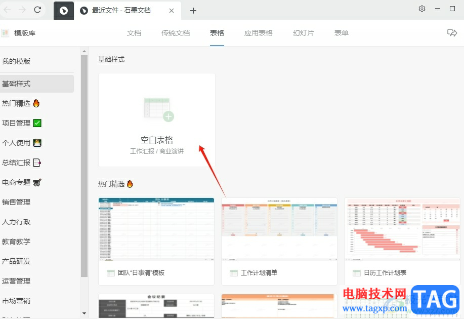
Task: Open the orange-header template thumbnail in bottom row
Action: pyautogui.click(x=279, y=306)
